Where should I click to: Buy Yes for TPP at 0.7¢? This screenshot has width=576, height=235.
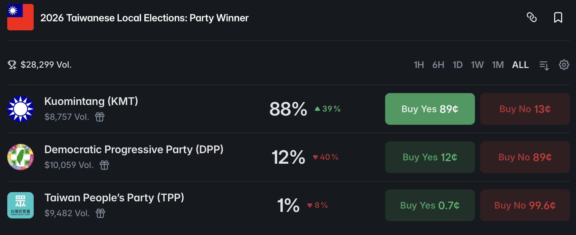tap(430, 205)
